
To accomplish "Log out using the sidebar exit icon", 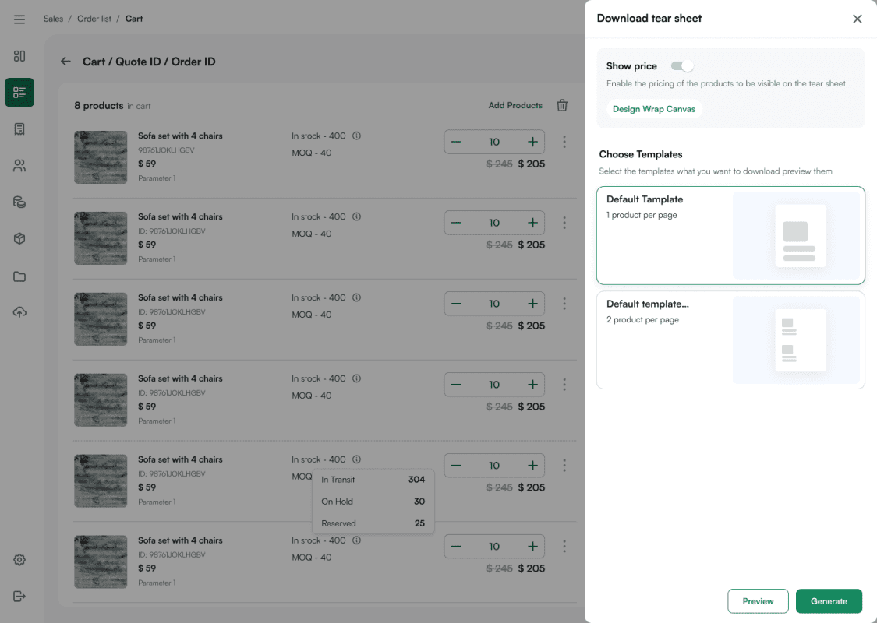I will pos(19,597).
